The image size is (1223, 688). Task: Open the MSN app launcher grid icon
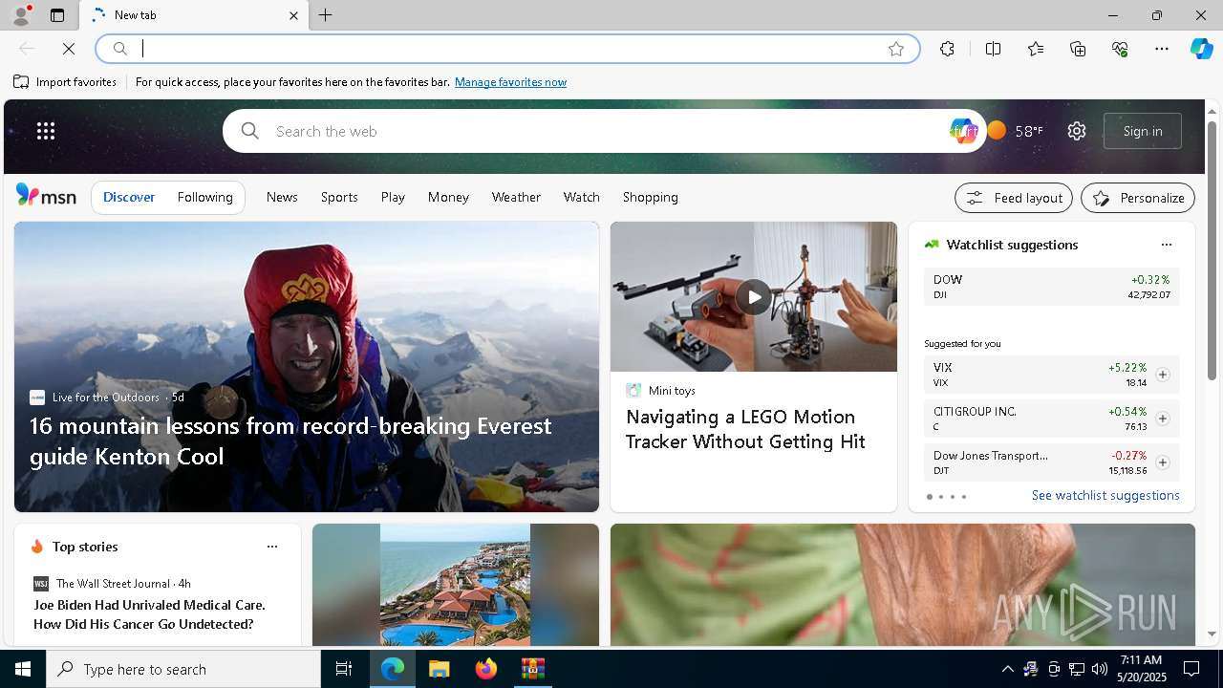46,131
